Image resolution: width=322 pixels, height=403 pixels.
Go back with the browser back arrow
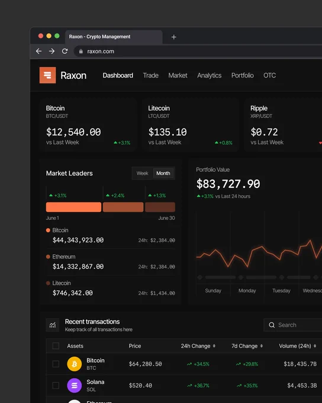point(39,51)
